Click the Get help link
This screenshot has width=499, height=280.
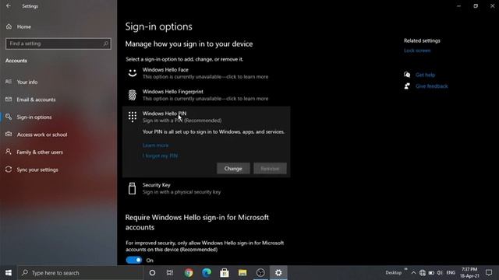point(425,75)
